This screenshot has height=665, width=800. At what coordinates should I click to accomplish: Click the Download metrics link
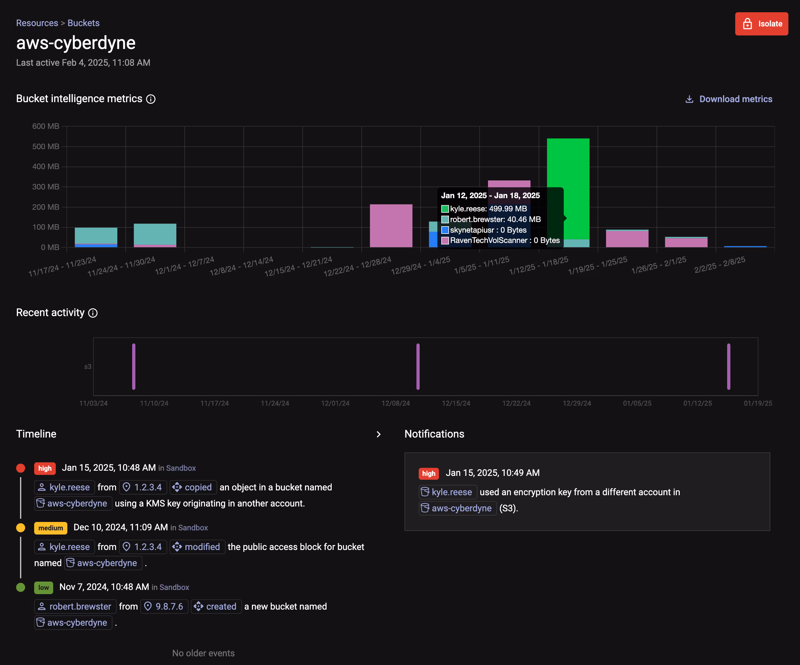click(728, 99)
